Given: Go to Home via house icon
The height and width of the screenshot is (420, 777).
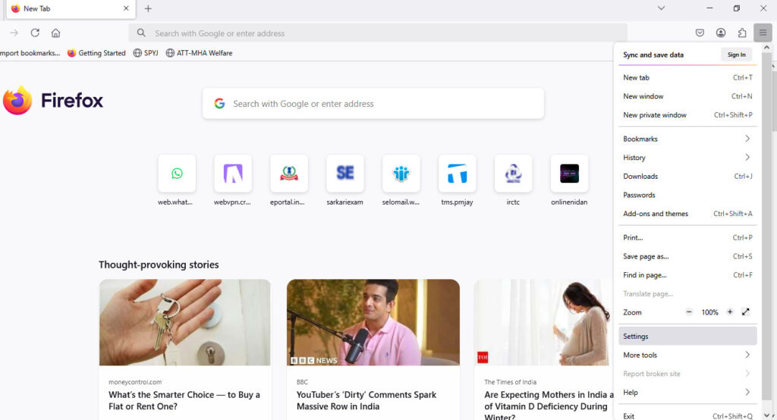Looking at the screenshot, I should (55, 33).
